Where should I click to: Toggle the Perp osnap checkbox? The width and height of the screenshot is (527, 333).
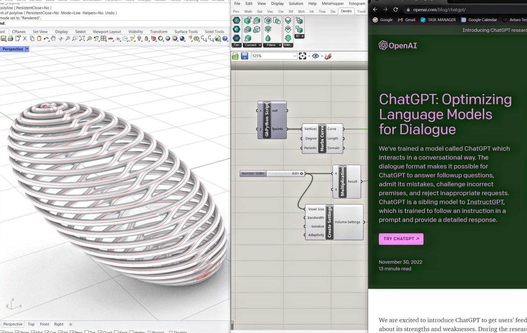pyautogui.click(x=72, y=332)
